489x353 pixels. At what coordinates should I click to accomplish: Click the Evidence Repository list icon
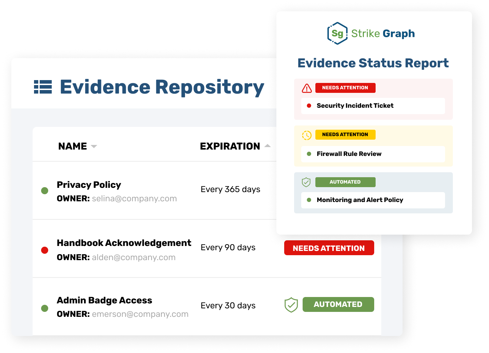[x=43, y=87]
